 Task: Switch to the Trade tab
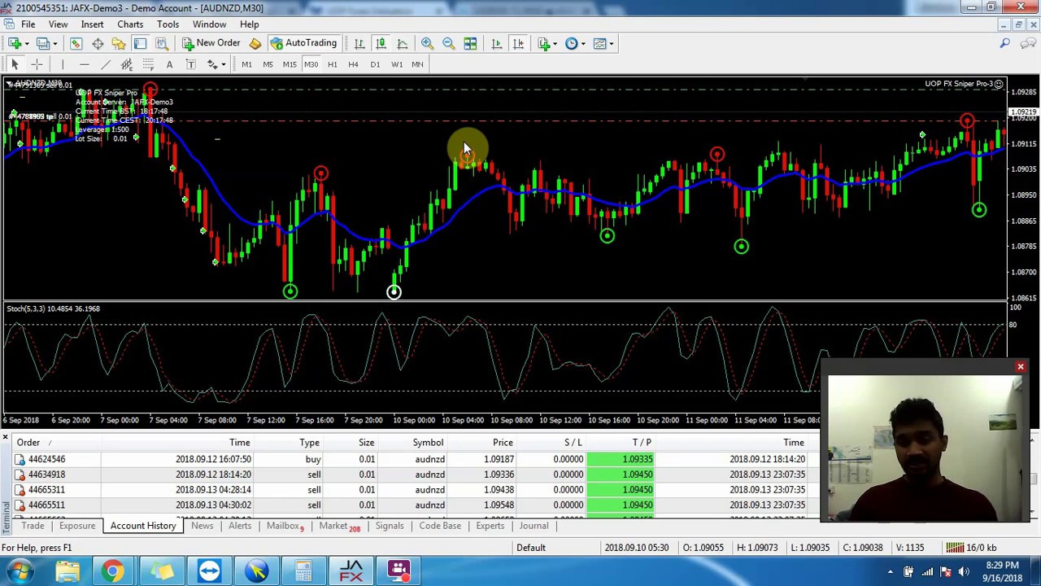[33, 526]
